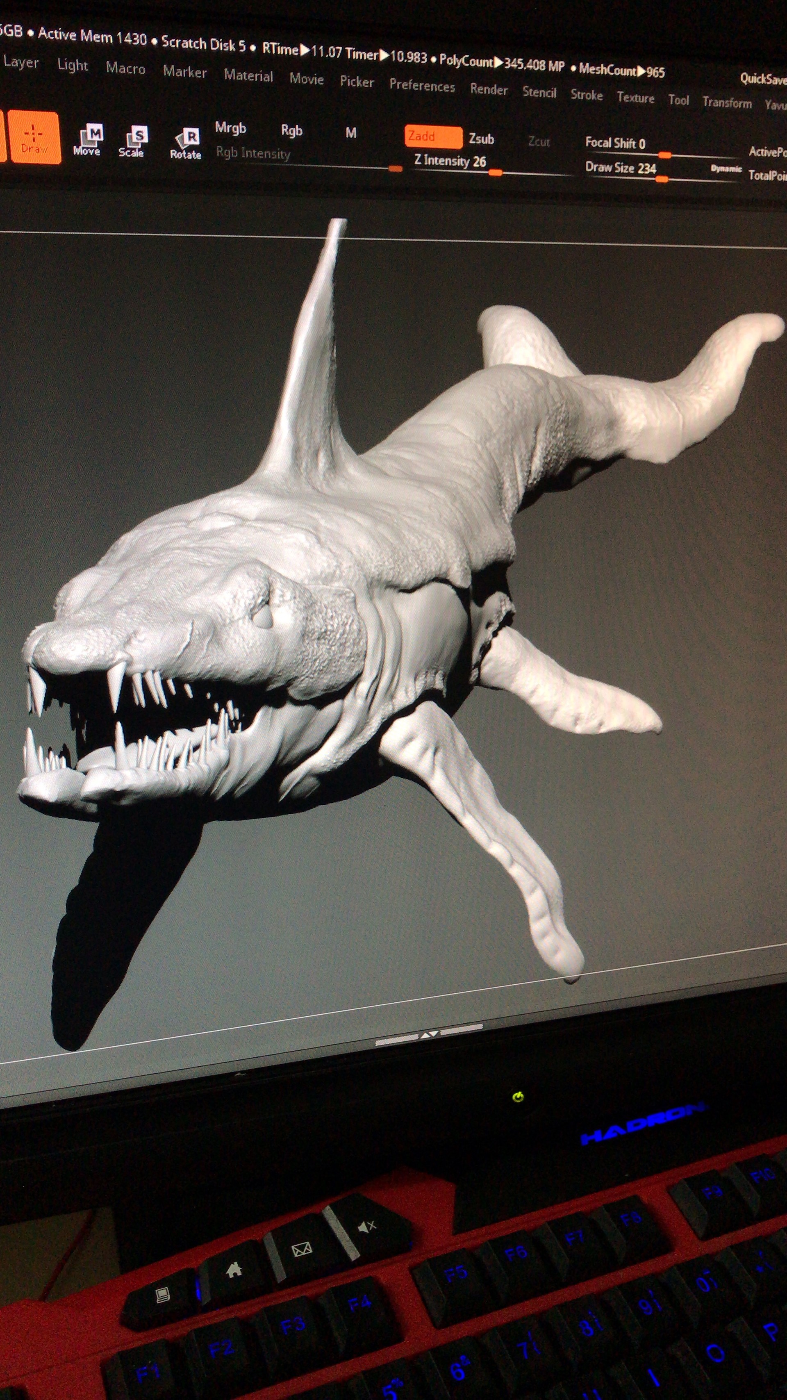Select the Draw mode icon
The image size is (787, 1400).
coord(34,138)
